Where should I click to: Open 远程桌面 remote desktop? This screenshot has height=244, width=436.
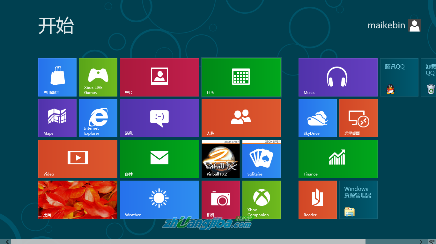[x=358, y=118]
